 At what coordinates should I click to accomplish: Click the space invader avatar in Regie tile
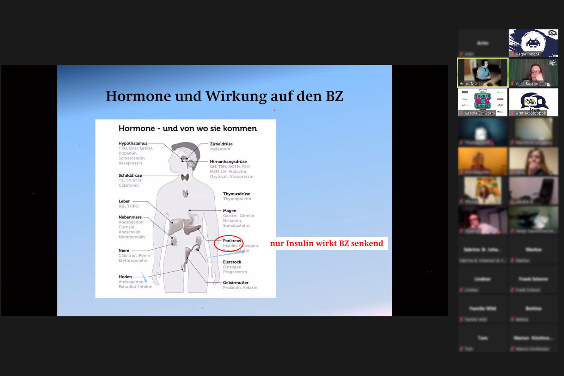[533, 43]
